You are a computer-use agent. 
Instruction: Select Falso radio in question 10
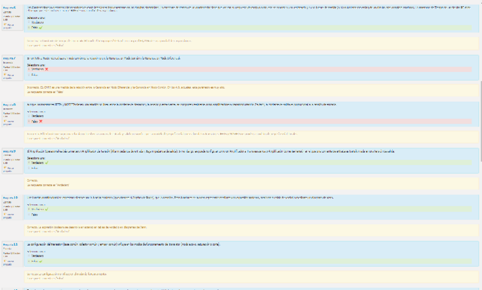tap(29, 215)
